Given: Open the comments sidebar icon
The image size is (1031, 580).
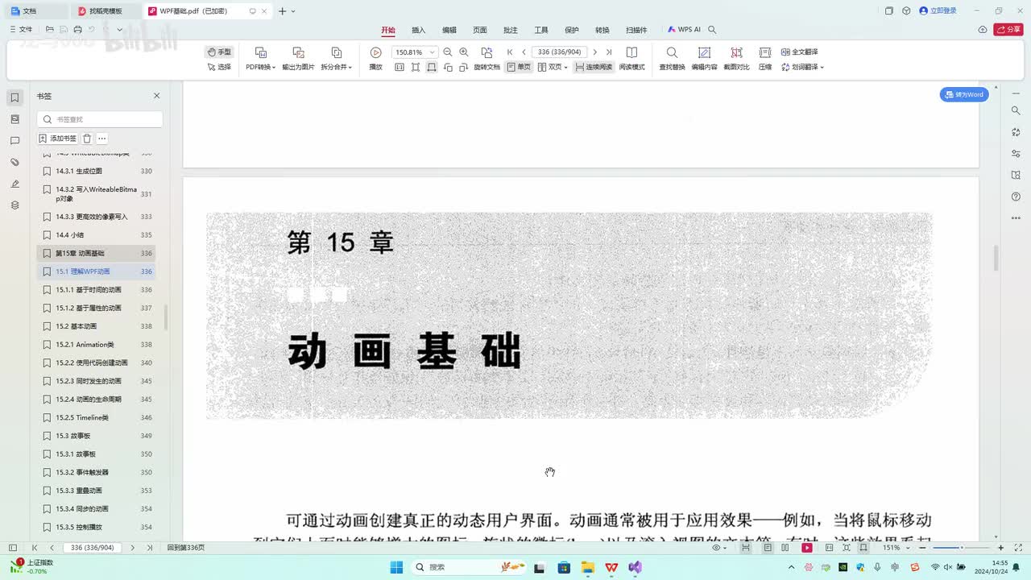Looking at the screenshot, I should click(14, 141).
